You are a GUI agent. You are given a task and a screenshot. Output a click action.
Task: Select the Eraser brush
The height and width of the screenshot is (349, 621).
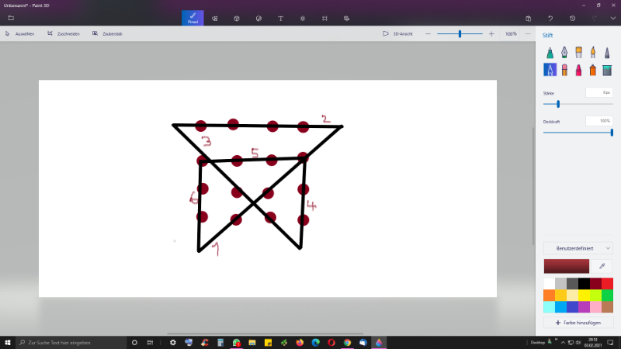564,71
